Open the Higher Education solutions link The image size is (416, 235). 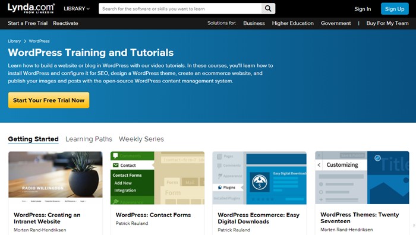[x=292, y=23]
